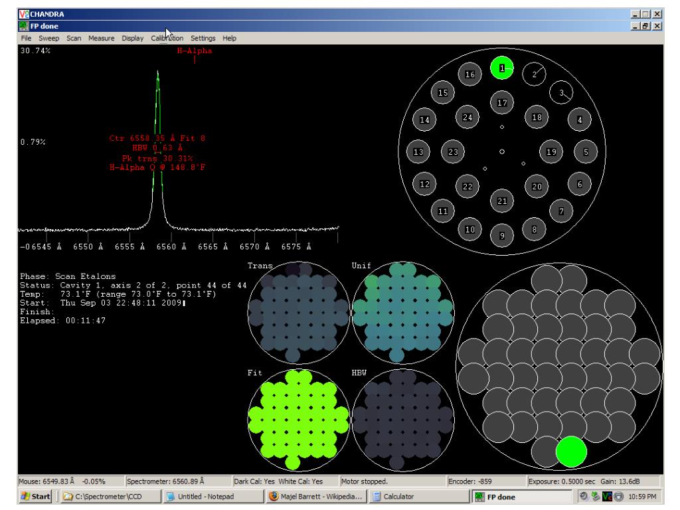The image size is (680, 510).
Task: Open the Display menu
Action: (132, 38)
